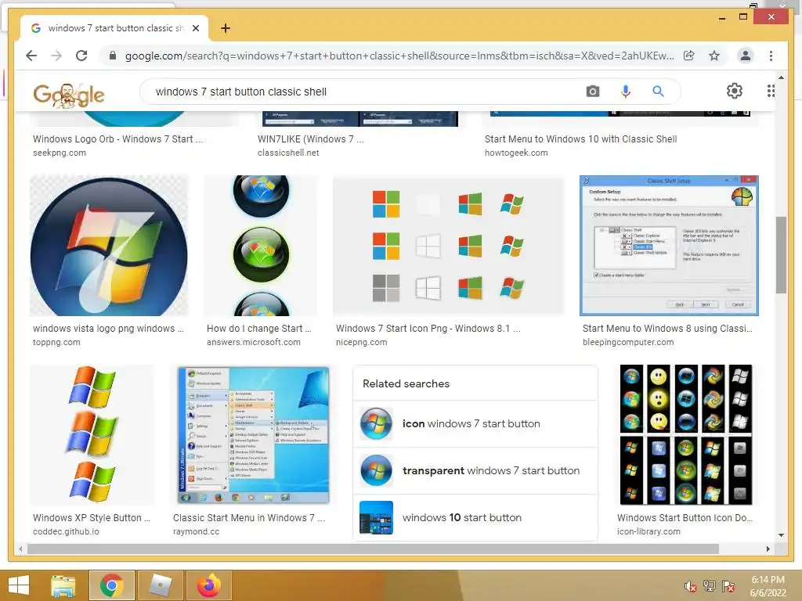The height and width of the screenshot is (601, 802).
Task: Submit search with magnifier icon
Action: click(658, 92)
